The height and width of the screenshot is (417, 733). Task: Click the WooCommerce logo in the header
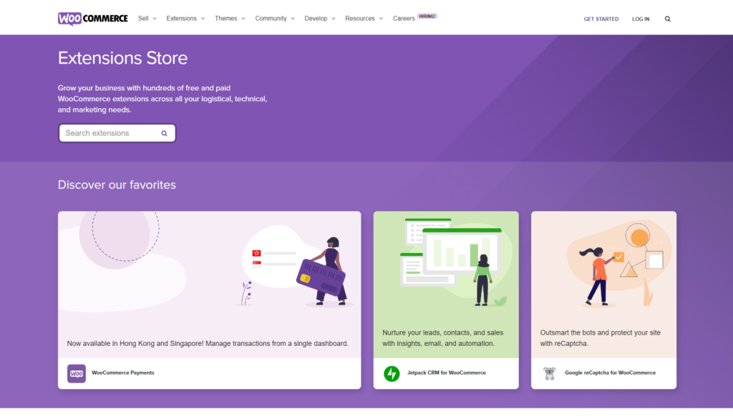click(x=92, y=19)
